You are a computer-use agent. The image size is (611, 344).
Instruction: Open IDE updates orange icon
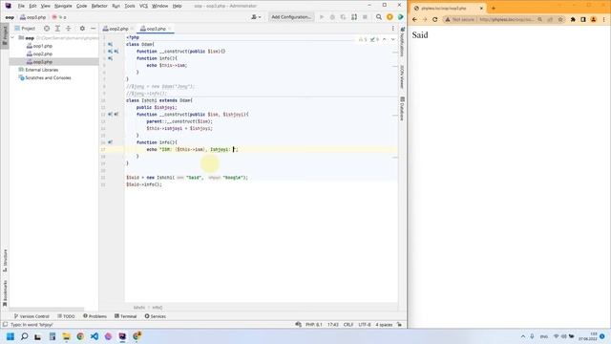coord(390,17)
